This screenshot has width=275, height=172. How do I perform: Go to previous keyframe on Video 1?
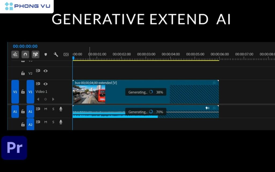(38, 99)
